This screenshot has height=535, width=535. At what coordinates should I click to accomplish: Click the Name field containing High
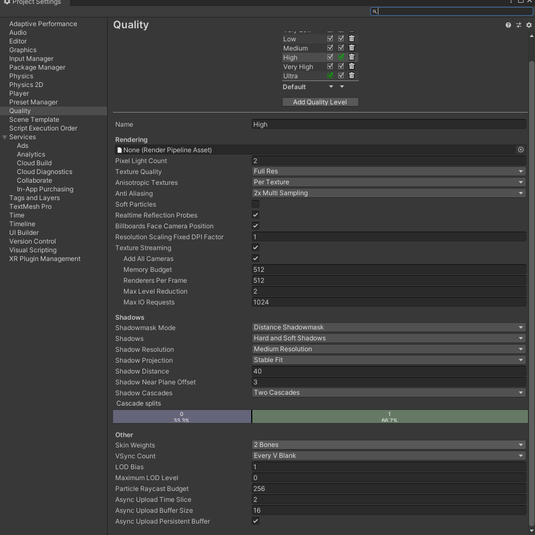(389, 124)
